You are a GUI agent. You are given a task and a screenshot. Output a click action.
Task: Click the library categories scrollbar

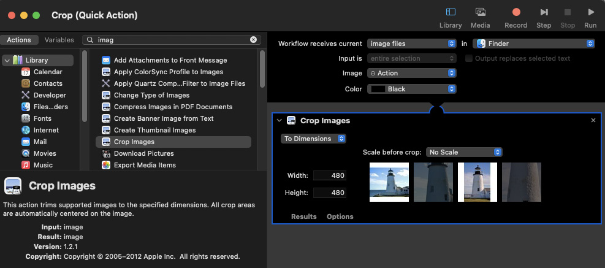point(85,86)
